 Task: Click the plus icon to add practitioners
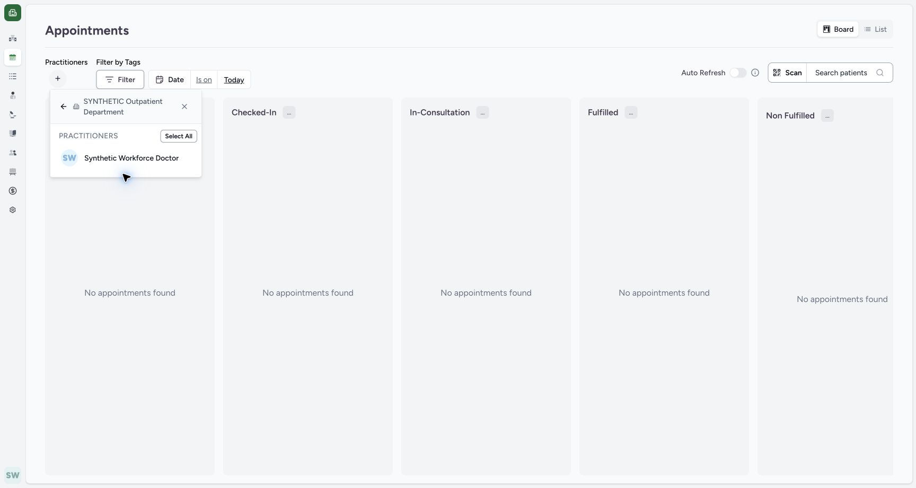[58, 78]
